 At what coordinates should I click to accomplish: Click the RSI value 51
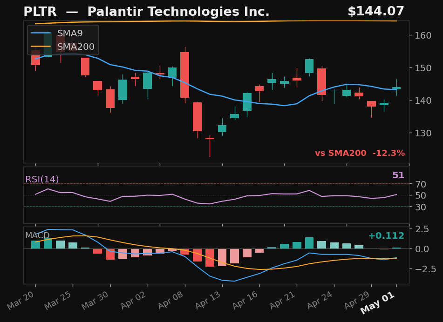point(398,175)
